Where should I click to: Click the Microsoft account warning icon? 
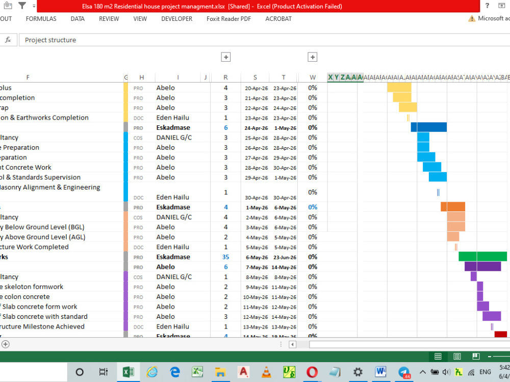point(471,19)
